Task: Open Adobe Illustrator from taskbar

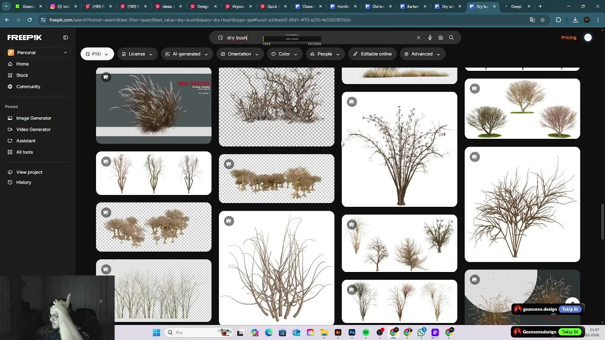Action: (338, 332)
